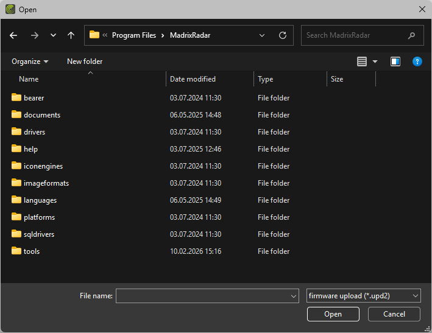Click the Cancel button
Viewport: 432px width, 333px height.
click(x=394, y=314)
